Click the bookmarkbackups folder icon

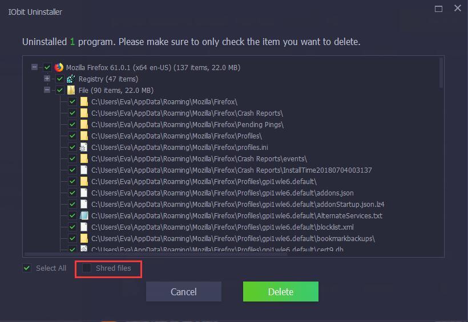click(x=84, y=238)
